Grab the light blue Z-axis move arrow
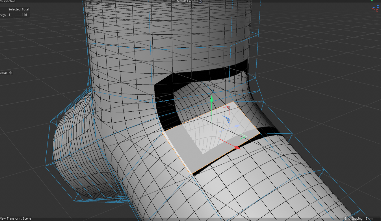The height and width of the screenshot is (221, 381). tap(237, 126)
